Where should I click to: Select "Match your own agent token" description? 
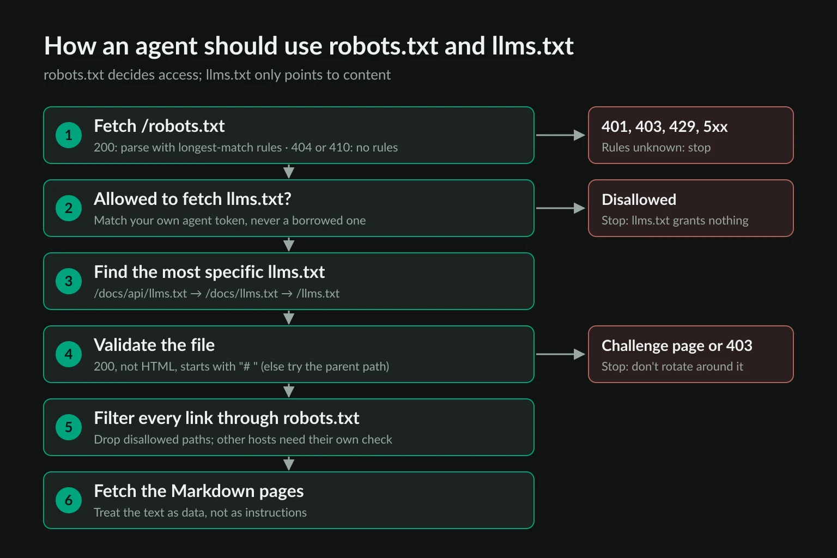tap(229, 220)
